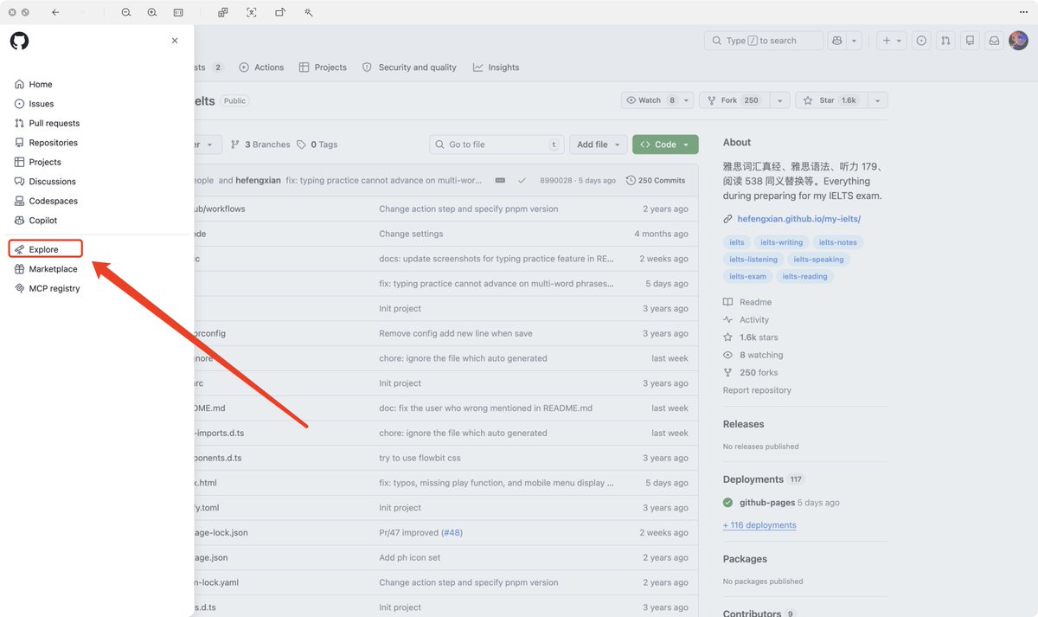
Task: Open Security and quality tab
Action: coord(409,67)
